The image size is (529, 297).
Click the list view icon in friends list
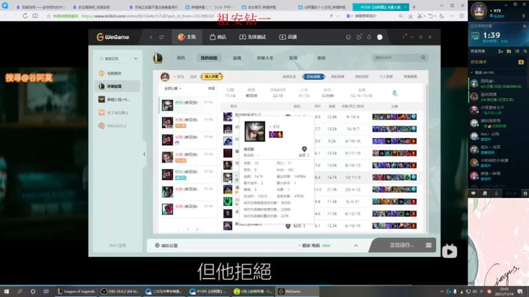pyautogui.click(x=517, y=51)
